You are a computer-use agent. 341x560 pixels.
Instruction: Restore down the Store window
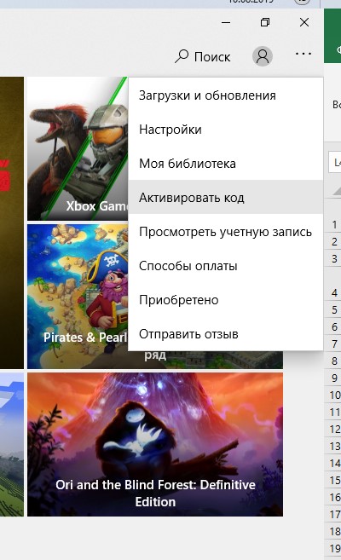coord(265,22)
